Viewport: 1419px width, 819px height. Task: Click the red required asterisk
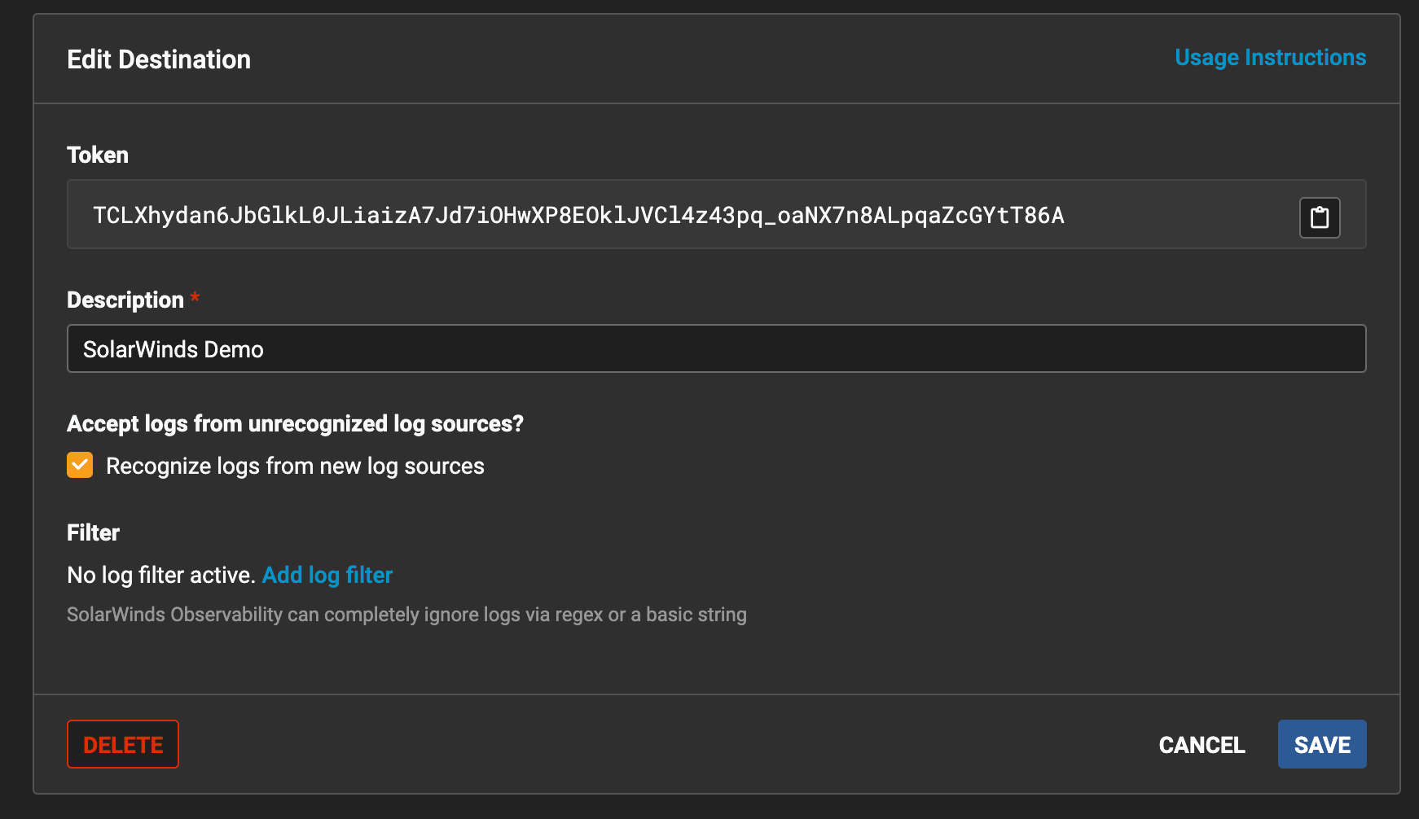coord(195,297)
